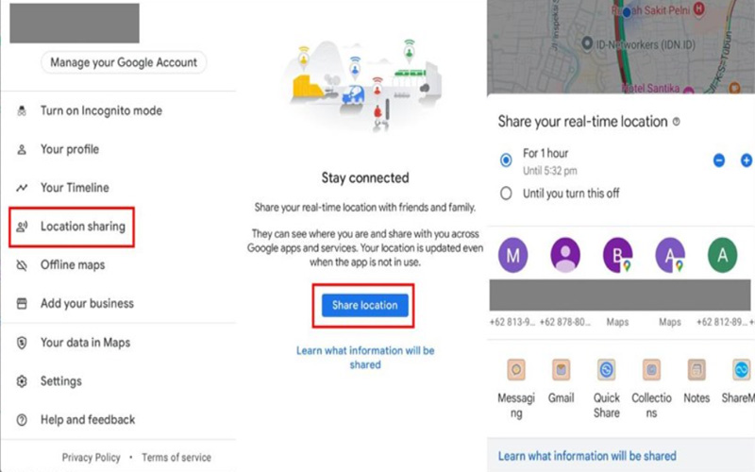Click contact number +62 812-89...
Image resolution: width=755 pixels, height=472 pixels.
[x=722, y=322]
